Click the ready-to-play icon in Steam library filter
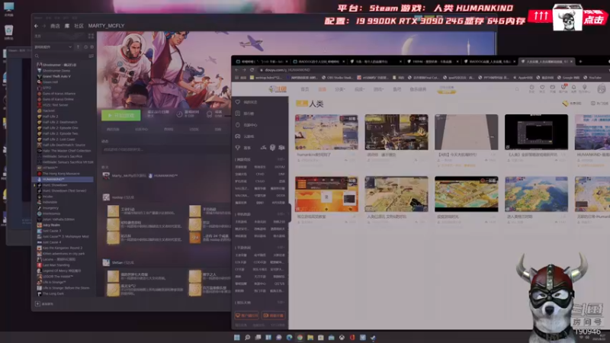Image resolution: width=610 pixels, height=343 pixels. point(91,47)
